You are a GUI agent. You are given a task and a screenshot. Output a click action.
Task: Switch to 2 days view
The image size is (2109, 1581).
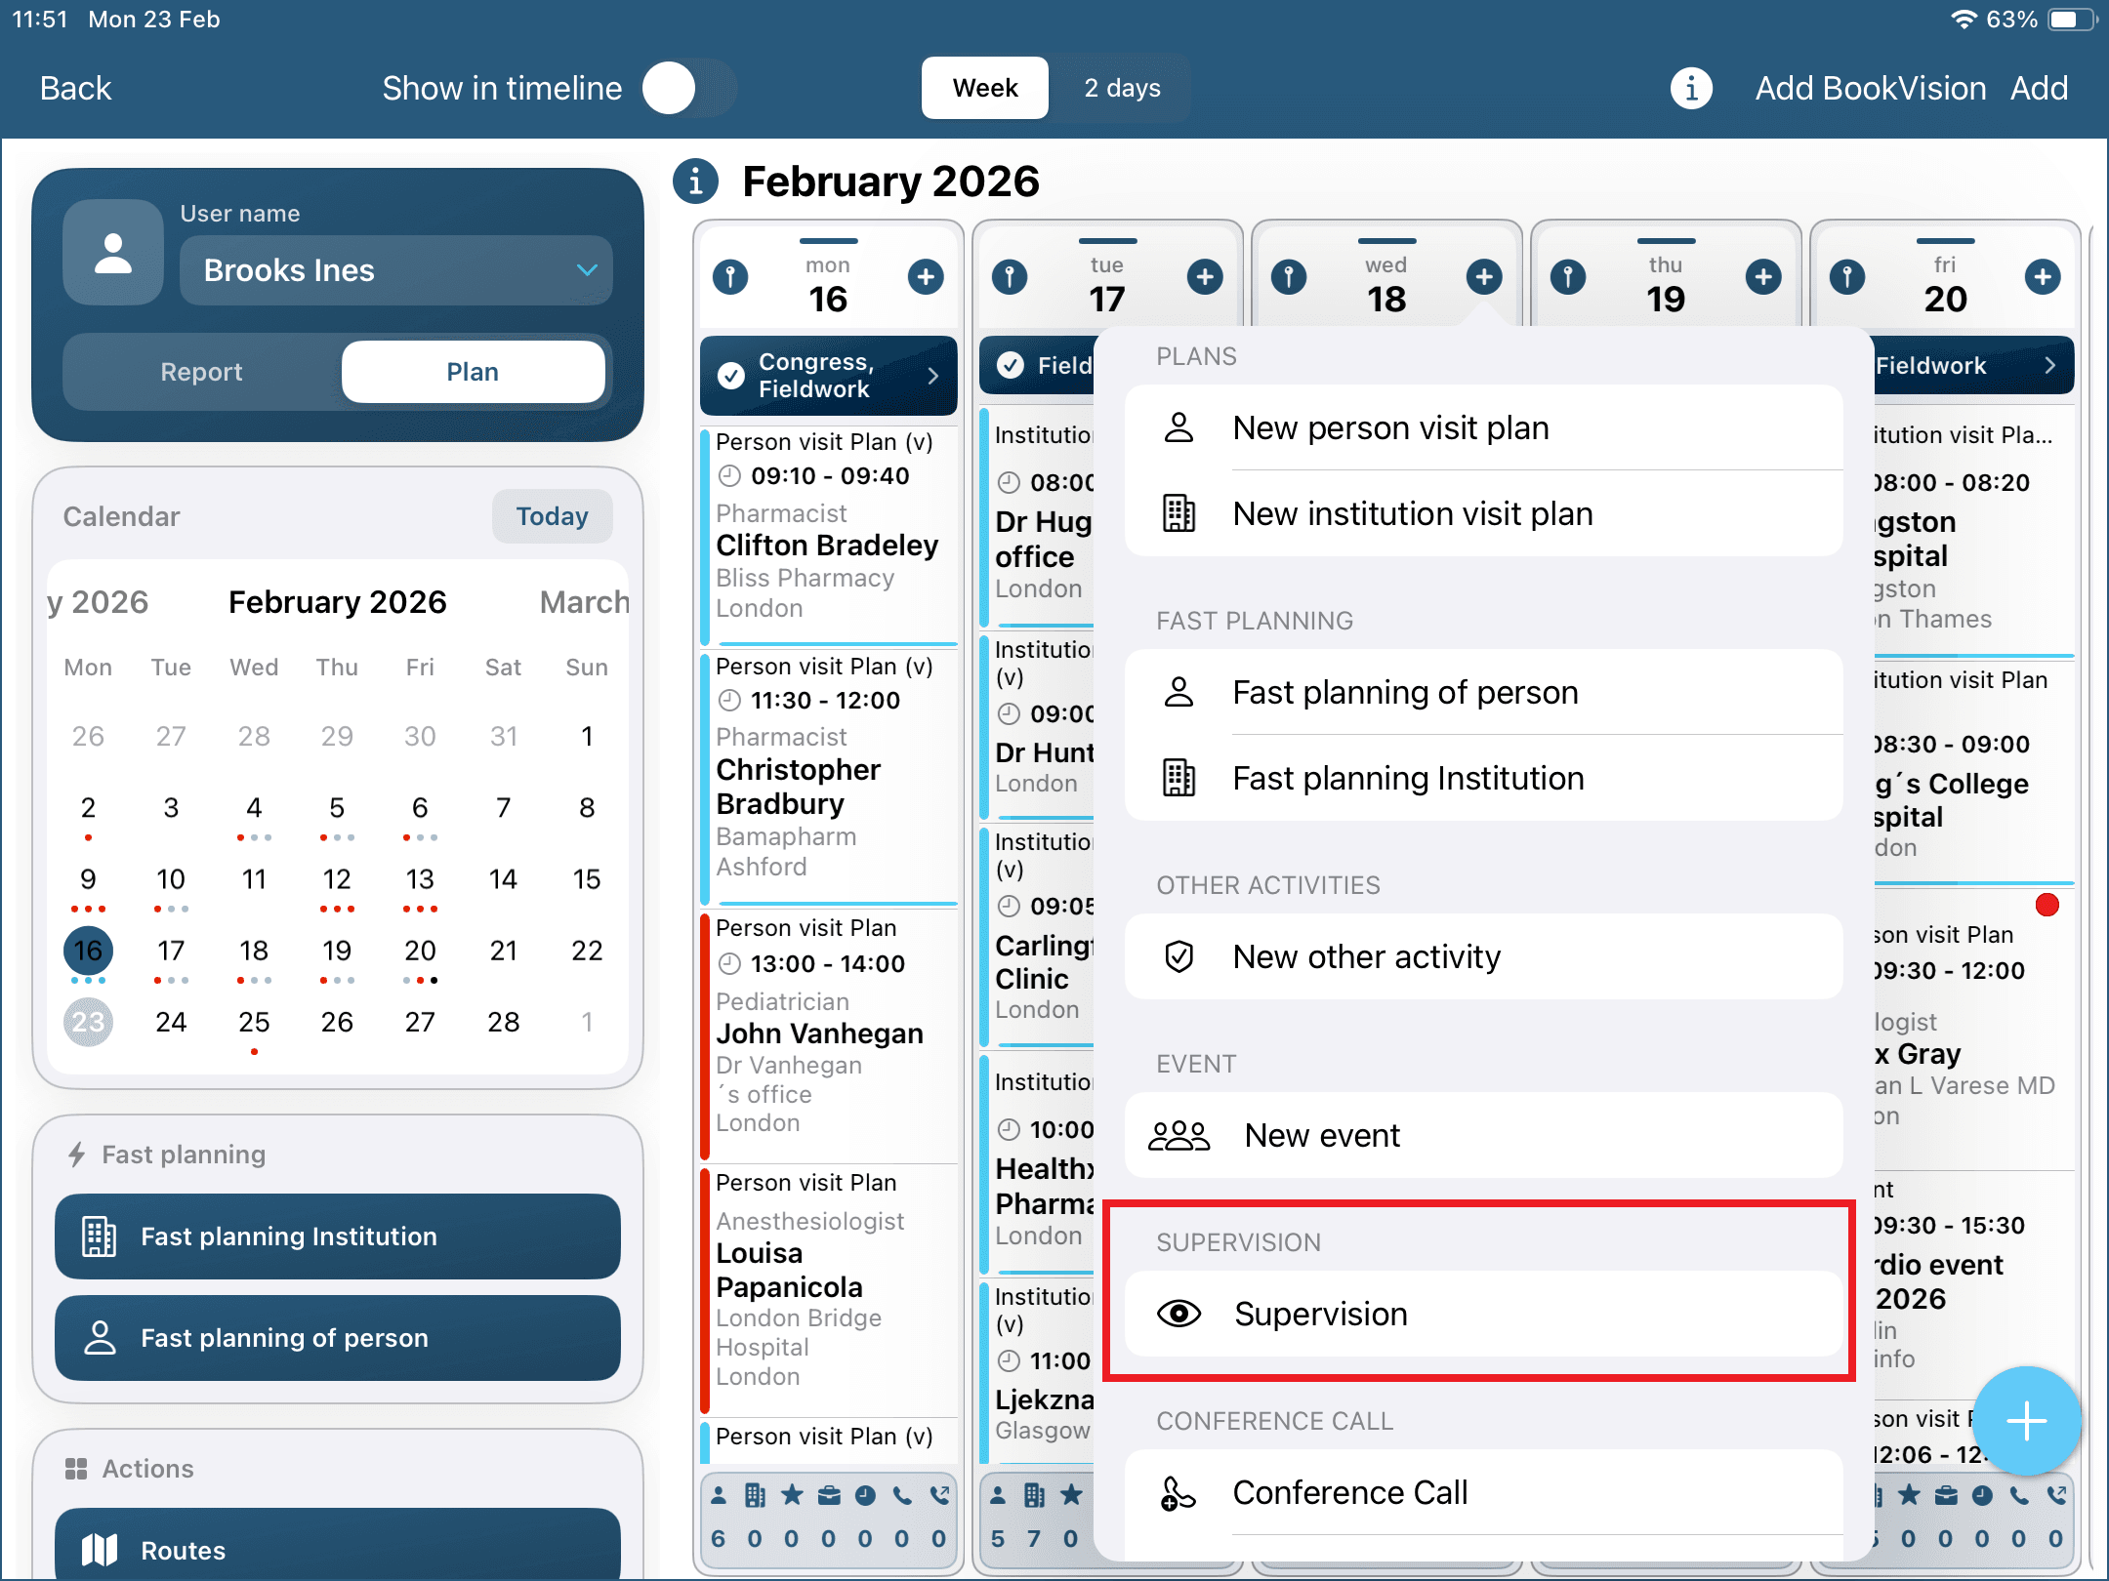[1122, 89]
